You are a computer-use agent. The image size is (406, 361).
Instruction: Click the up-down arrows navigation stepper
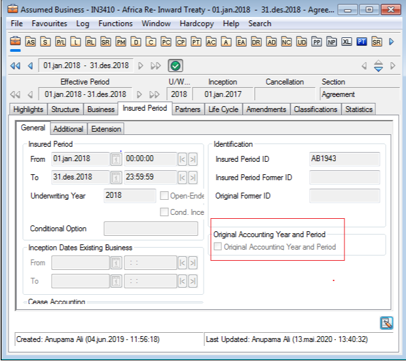point(378,66)
